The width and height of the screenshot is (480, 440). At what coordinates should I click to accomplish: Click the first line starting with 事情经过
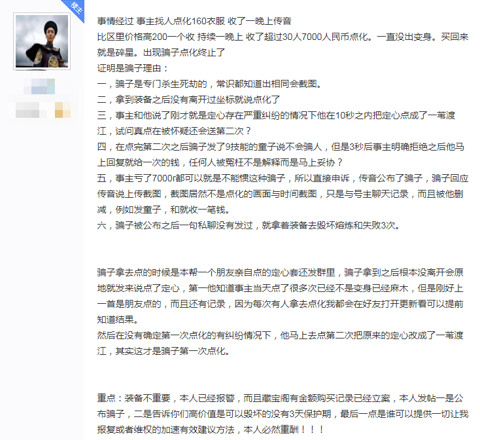(194, 21)
